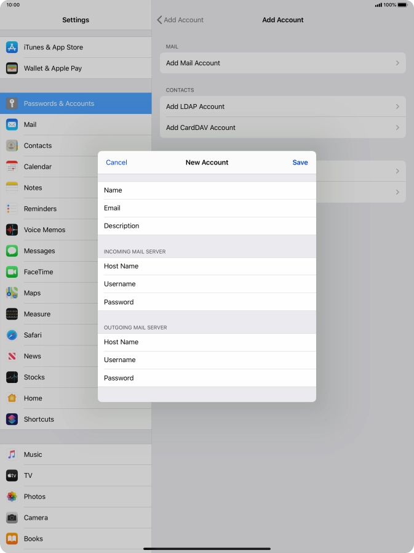Open Reminders settings item
Screen dimensions: 414x553
tap(40, 209)
